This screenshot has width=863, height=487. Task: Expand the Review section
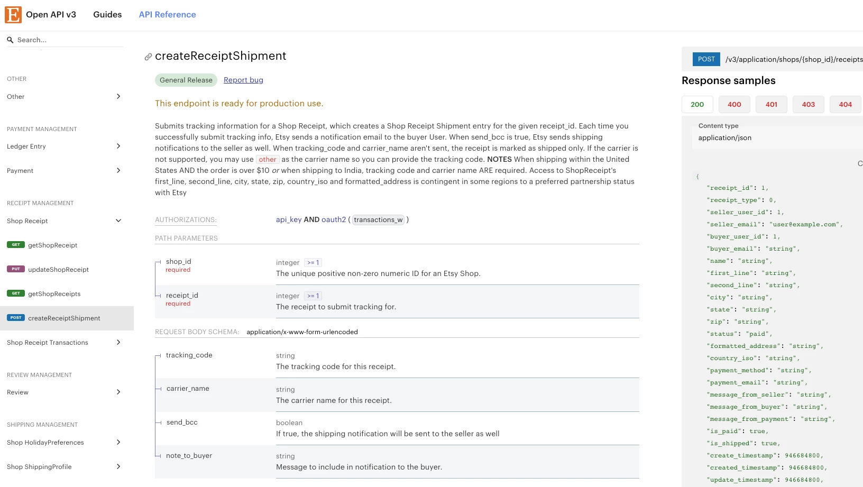click(118, 392)
